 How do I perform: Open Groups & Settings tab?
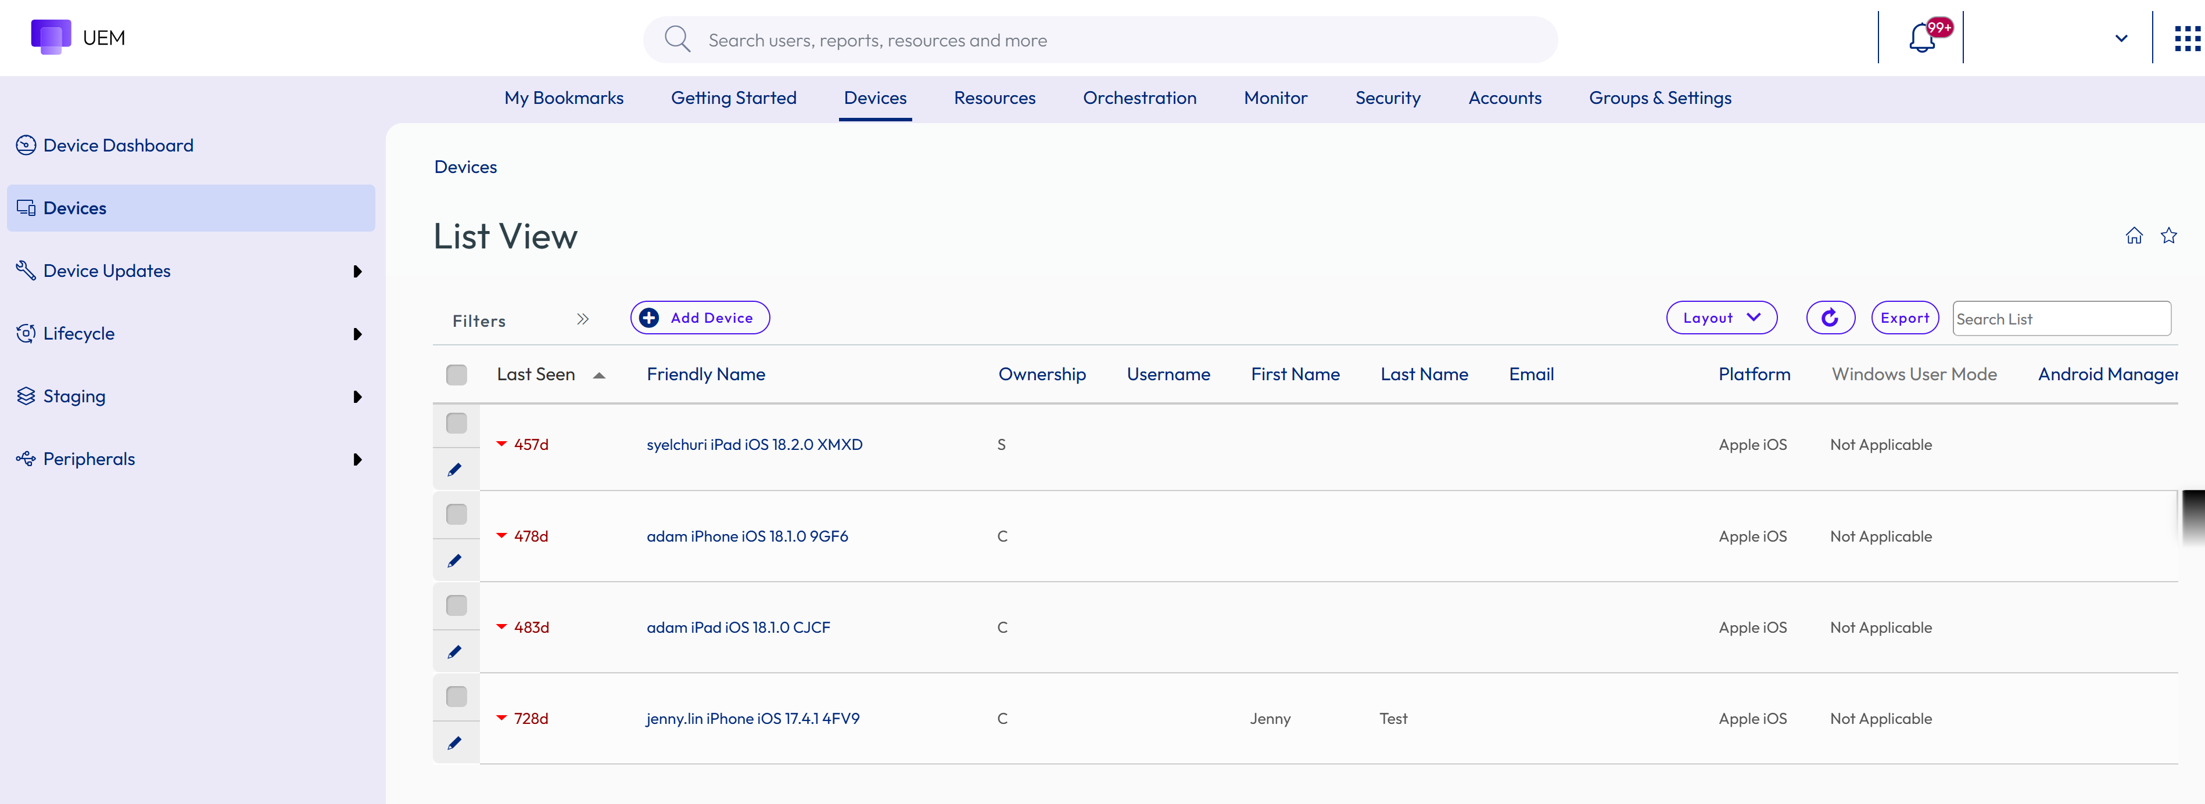[x=1660, y=98]
